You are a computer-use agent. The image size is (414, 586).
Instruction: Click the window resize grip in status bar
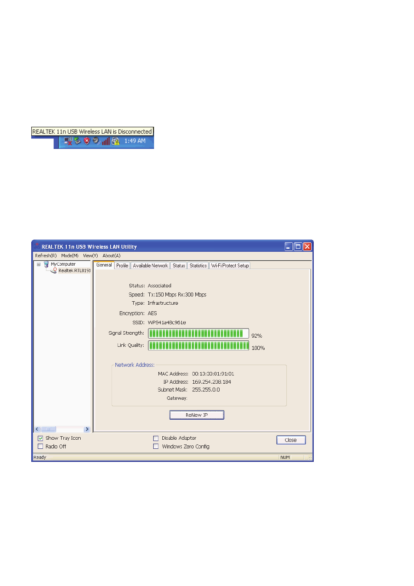[310, 458]
